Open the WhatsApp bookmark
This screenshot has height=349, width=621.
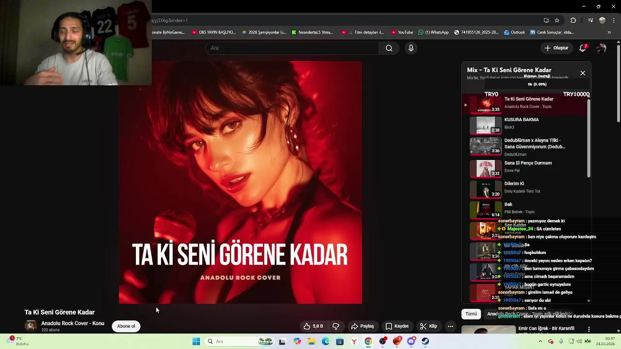[x=433, y=32]
